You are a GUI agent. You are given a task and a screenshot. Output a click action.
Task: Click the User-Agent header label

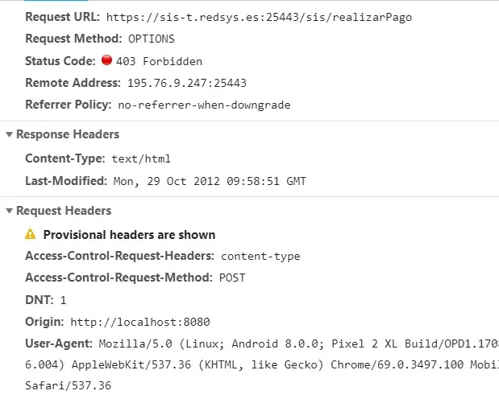click(x=59, y=343)
